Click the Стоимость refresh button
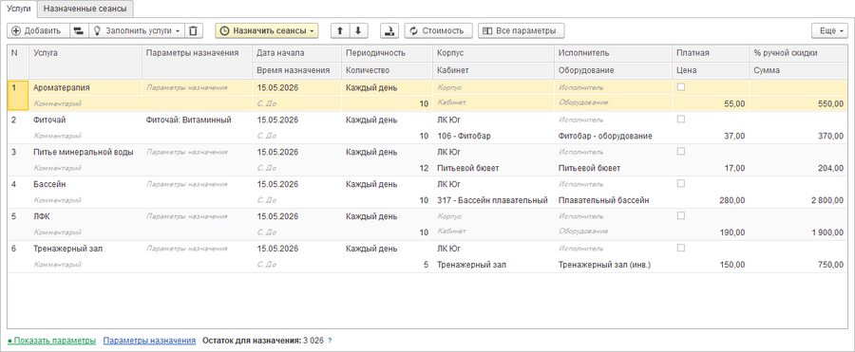Viewport: 855px width, 352px height. (438, 31)
